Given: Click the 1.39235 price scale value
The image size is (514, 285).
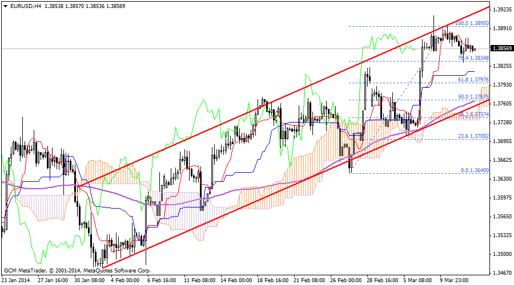Looking at the screenshot, I should tap(502, 10).
